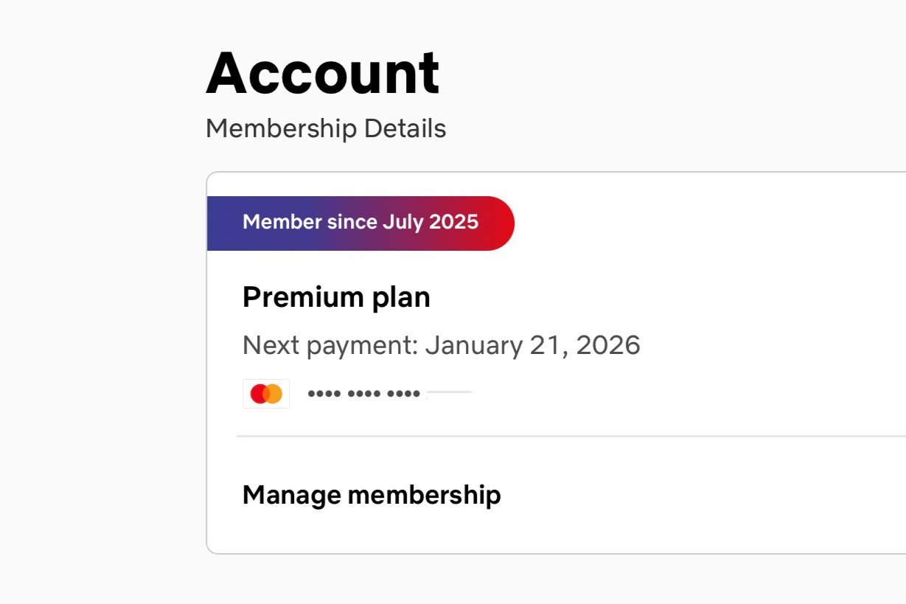906x604 pixels.
Task: Click the third group of masked card dots
Action: (403, 395)
